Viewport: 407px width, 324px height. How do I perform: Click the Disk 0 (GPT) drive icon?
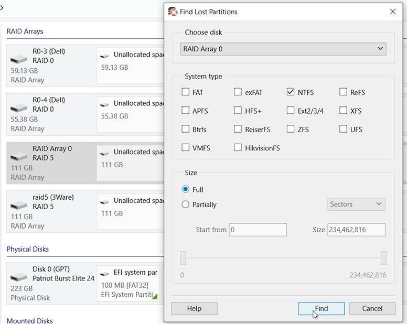pos(19,277)
